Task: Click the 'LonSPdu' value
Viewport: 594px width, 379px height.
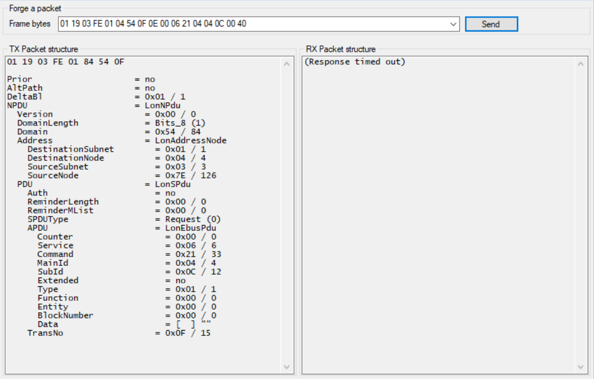Action: [173, 184]
